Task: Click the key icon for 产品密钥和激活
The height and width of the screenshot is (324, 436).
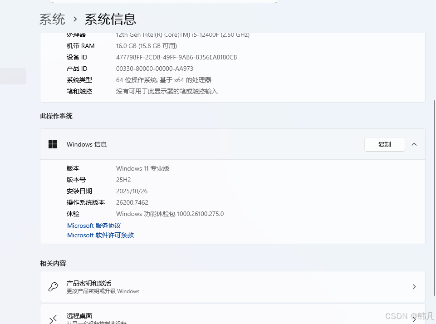Action: [53, 287]
